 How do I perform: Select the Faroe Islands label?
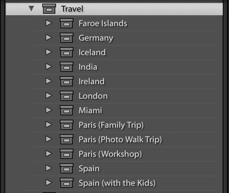click(103, 23)
